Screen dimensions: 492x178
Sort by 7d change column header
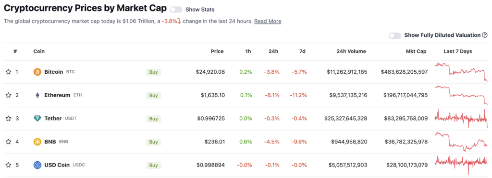pyautogui.click(x=302, y=52)
